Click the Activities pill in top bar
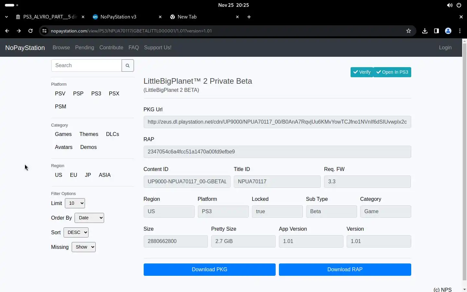The image size is (467, 292). tap(11, 5)
